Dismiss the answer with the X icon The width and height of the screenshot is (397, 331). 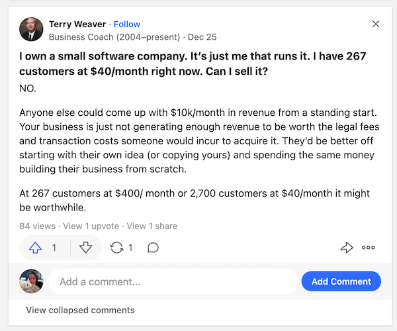pyautogui.click(x=376, y=24)
